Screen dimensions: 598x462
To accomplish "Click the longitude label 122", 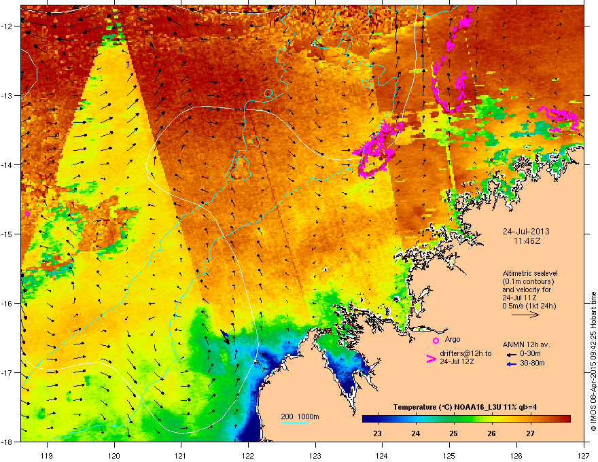I will tap(248, 455).
